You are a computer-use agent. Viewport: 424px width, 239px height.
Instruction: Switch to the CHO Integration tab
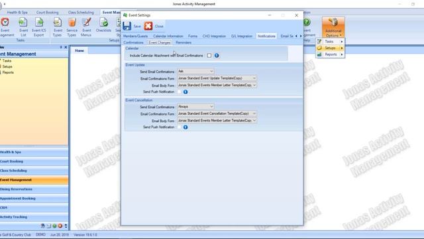pyautogui.click(x=214, y=36)
